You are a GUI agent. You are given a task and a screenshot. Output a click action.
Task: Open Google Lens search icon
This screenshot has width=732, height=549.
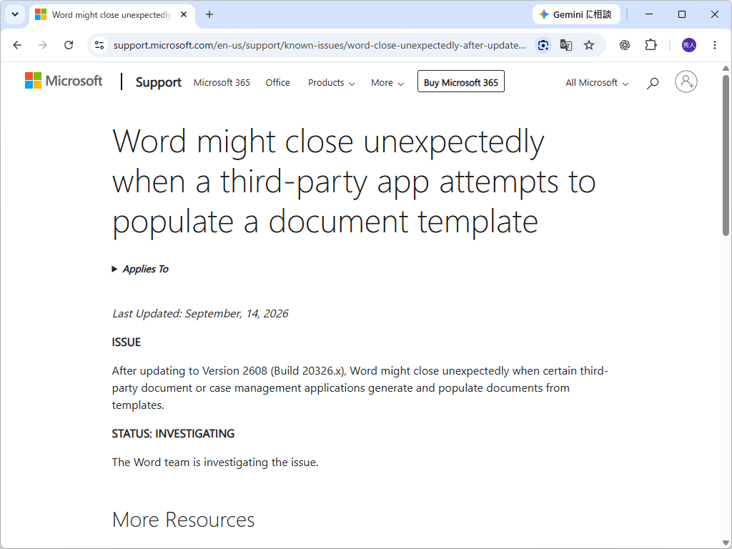(x=543, y=45)
